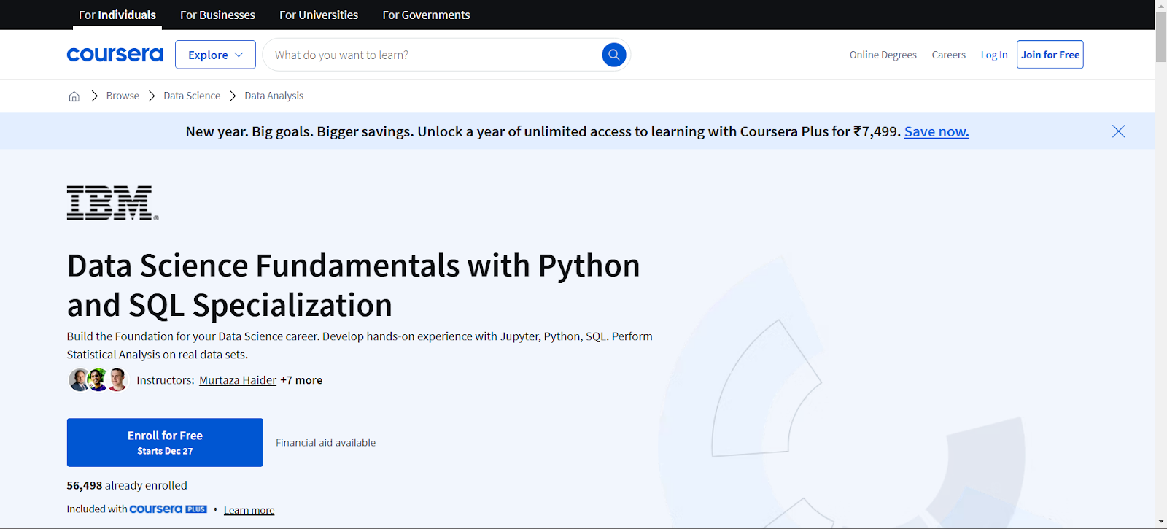Click the scrollbar up arrow
Screen dimensions: 1167x529
click(x=1160, y=5)
